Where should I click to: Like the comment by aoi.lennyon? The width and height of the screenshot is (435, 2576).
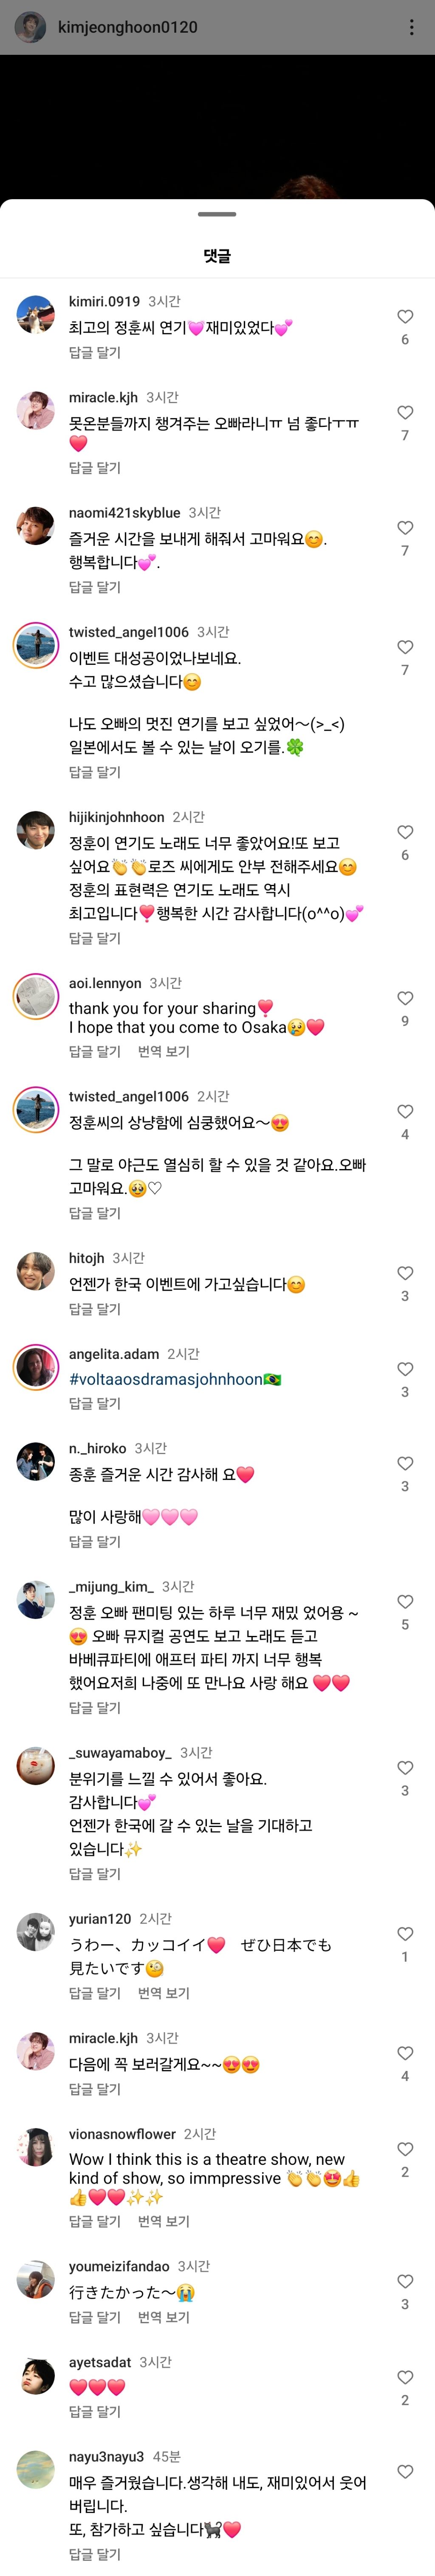[405, 998]
